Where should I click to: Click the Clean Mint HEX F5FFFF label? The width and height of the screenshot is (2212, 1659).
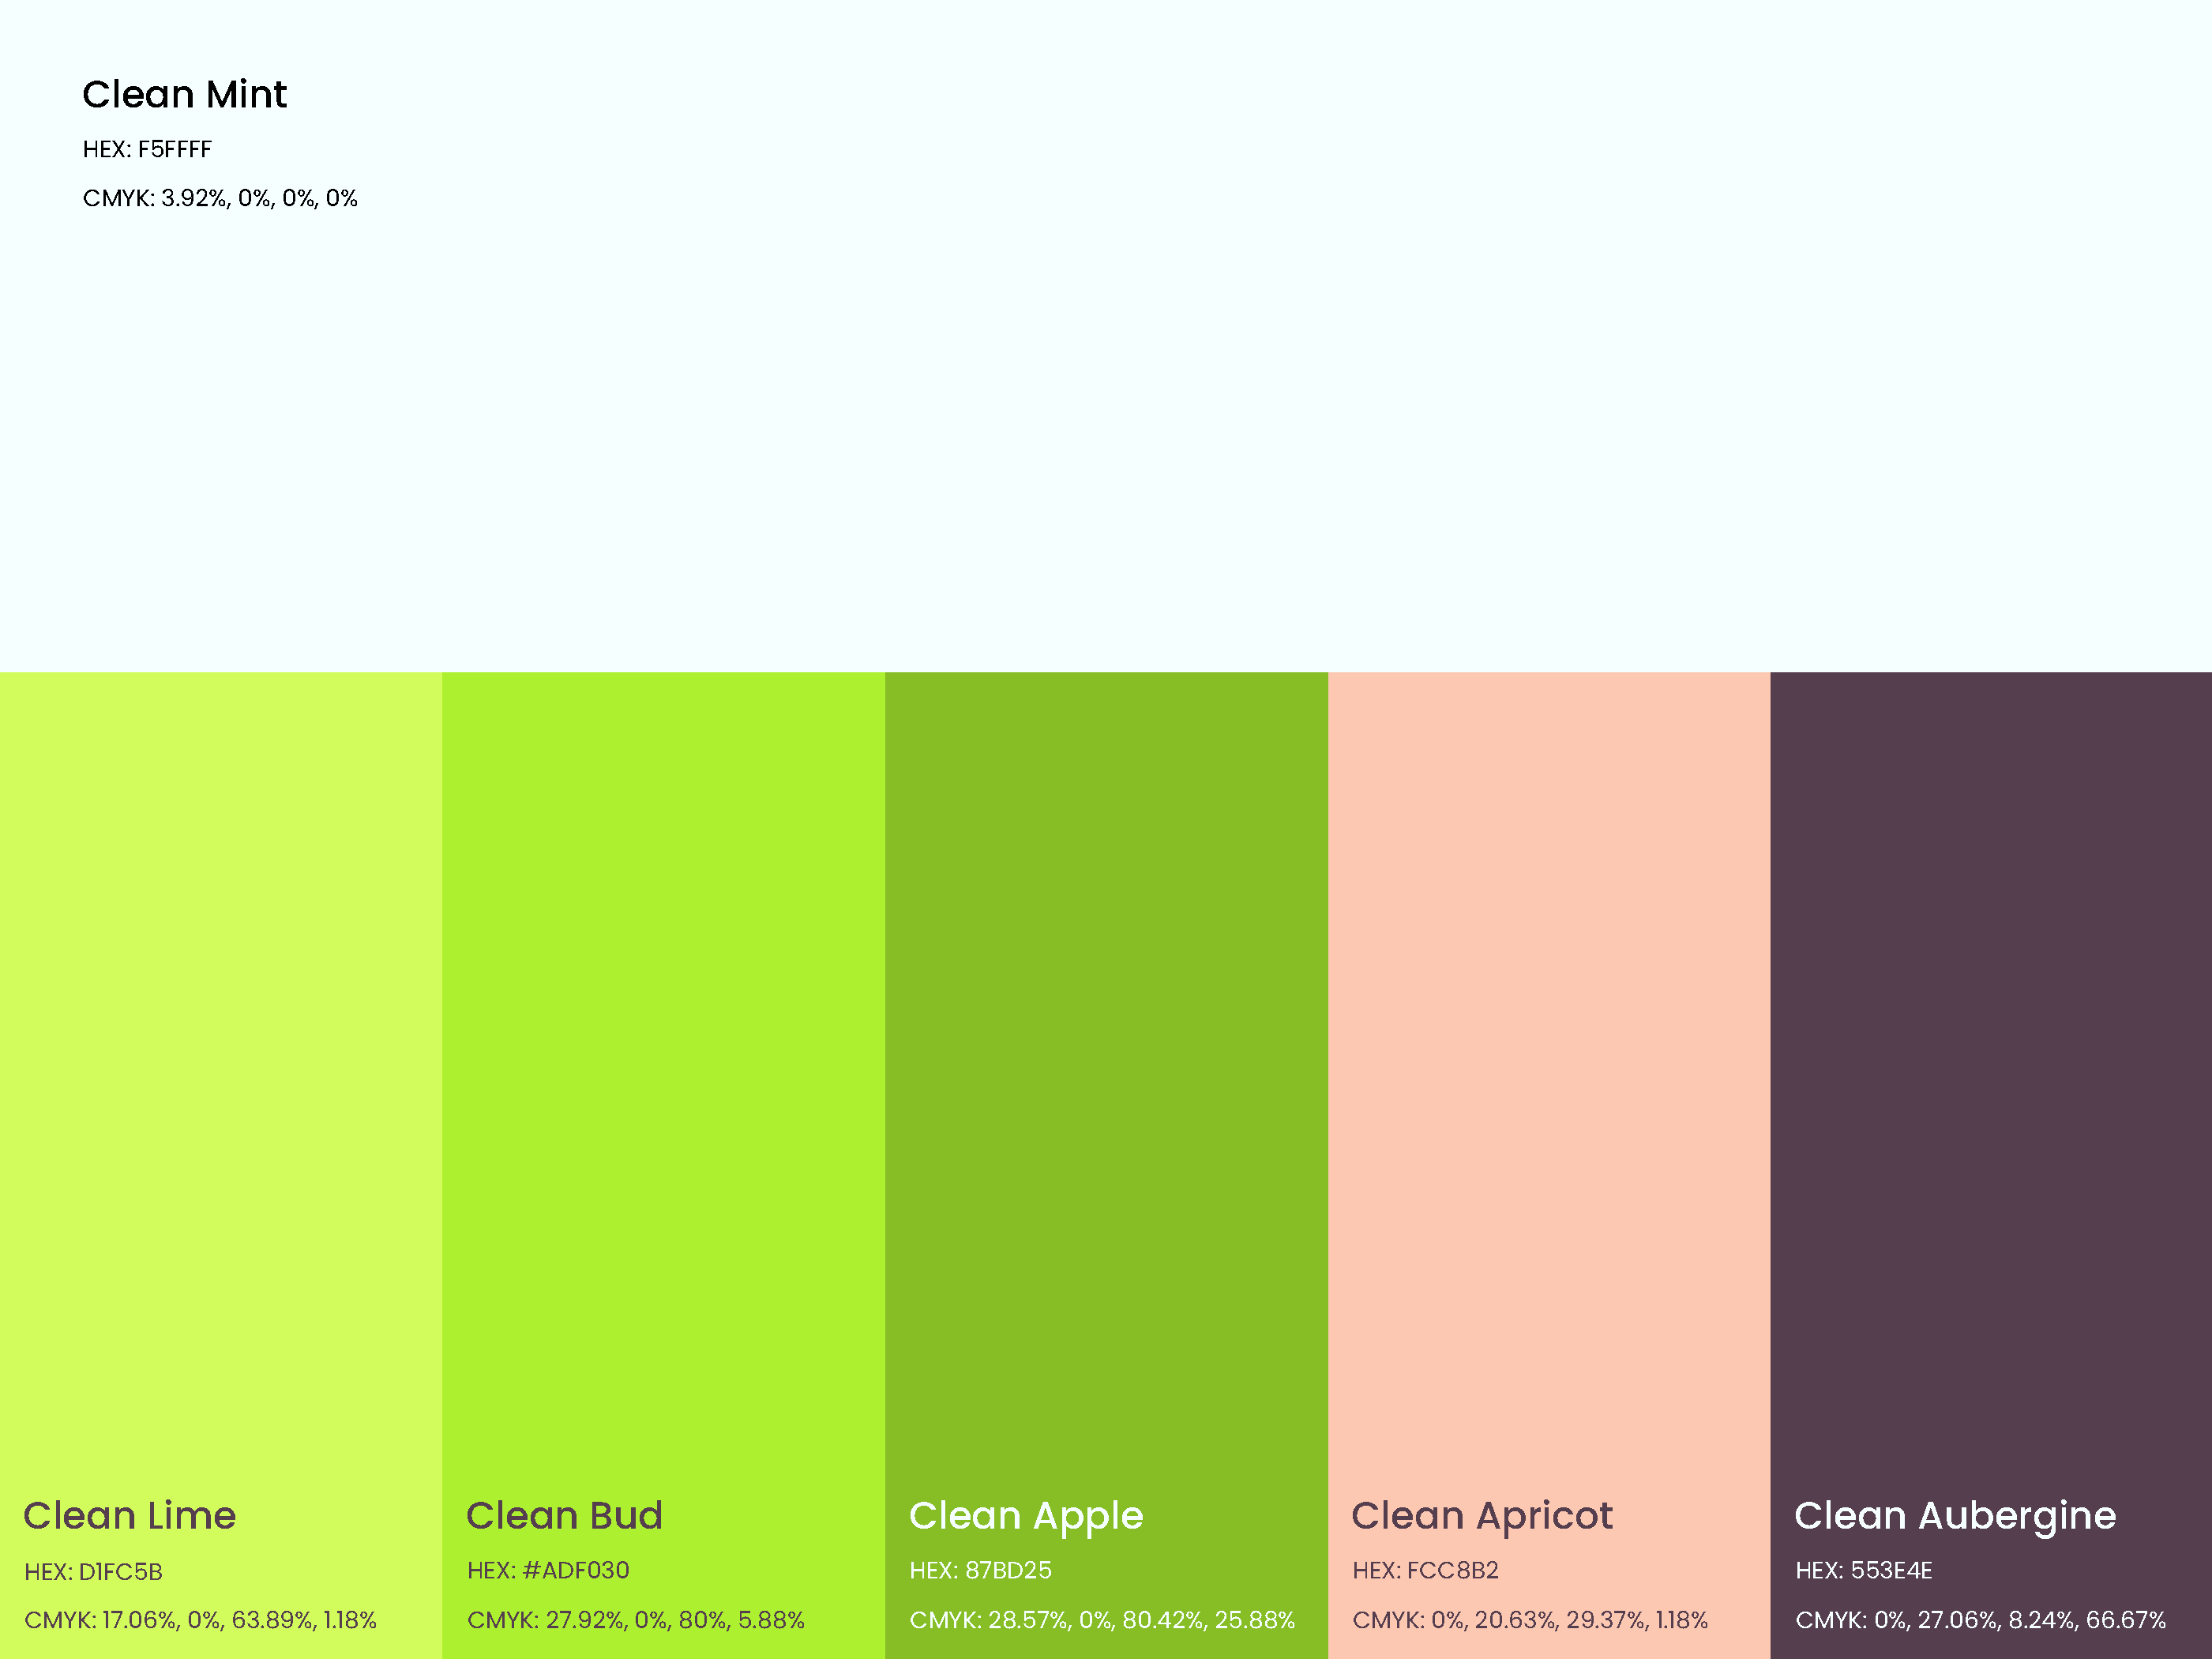tap(147, 150)
